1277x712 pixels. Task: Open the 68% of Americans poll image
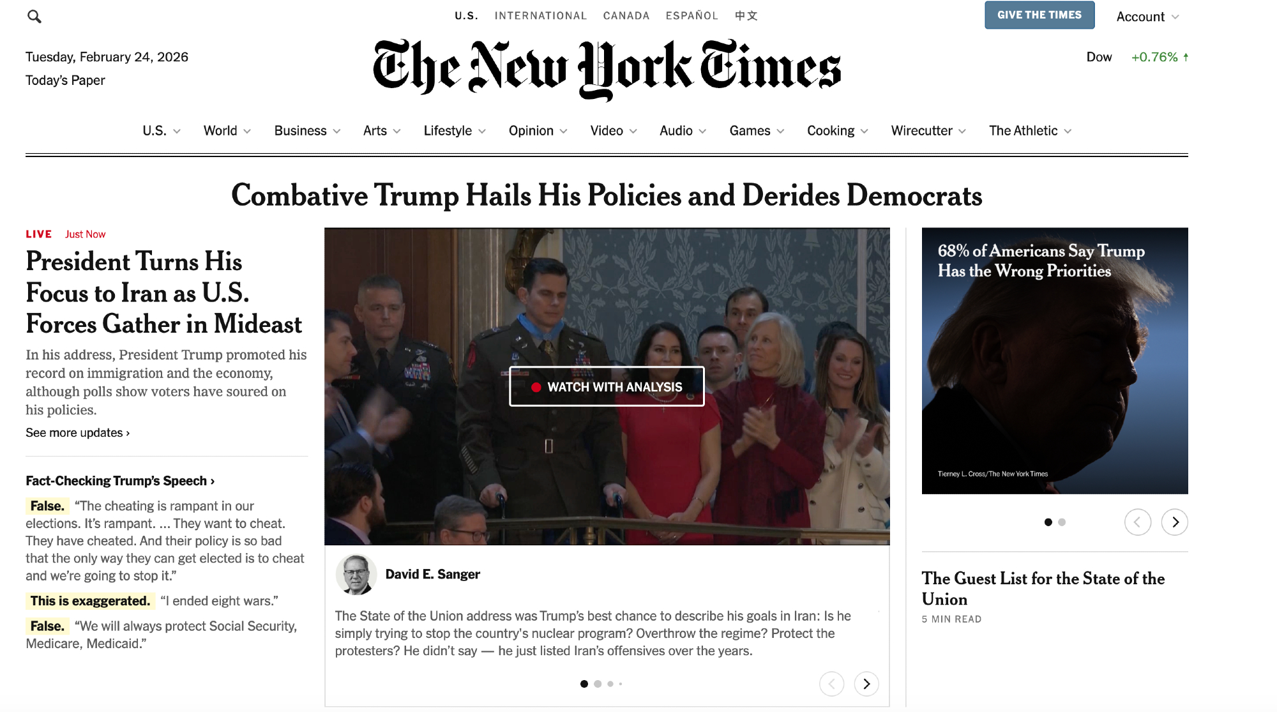[x=1055, y=361]
